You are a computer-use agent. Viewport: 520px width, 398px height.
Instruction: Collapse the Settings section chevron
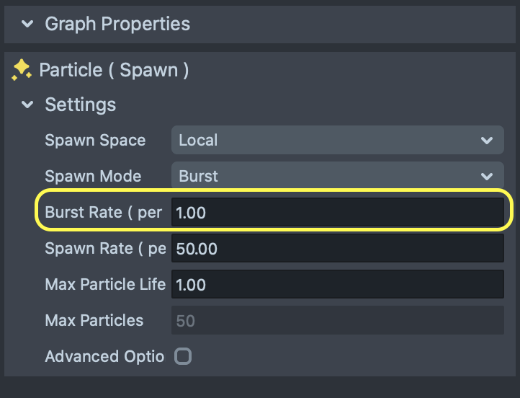pos(27,105)
